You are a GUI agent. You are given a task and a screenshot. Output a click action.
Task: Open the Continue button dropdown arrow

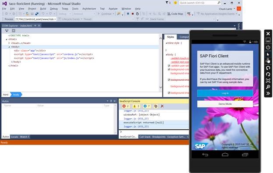(113, 14)
